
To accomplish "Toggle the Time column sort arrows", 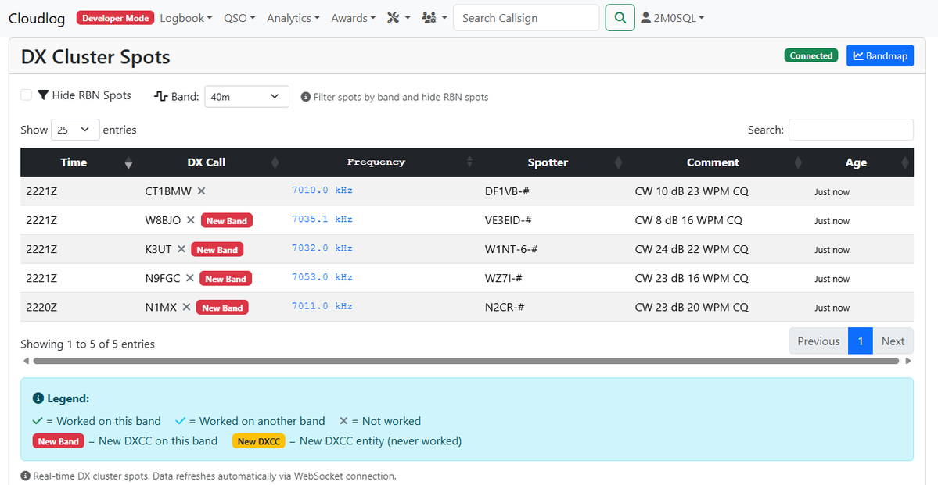I will (x=128, y=162).
